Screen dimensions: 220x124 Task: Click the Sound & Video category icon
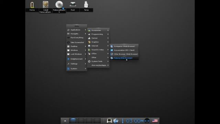pos(89,50)
